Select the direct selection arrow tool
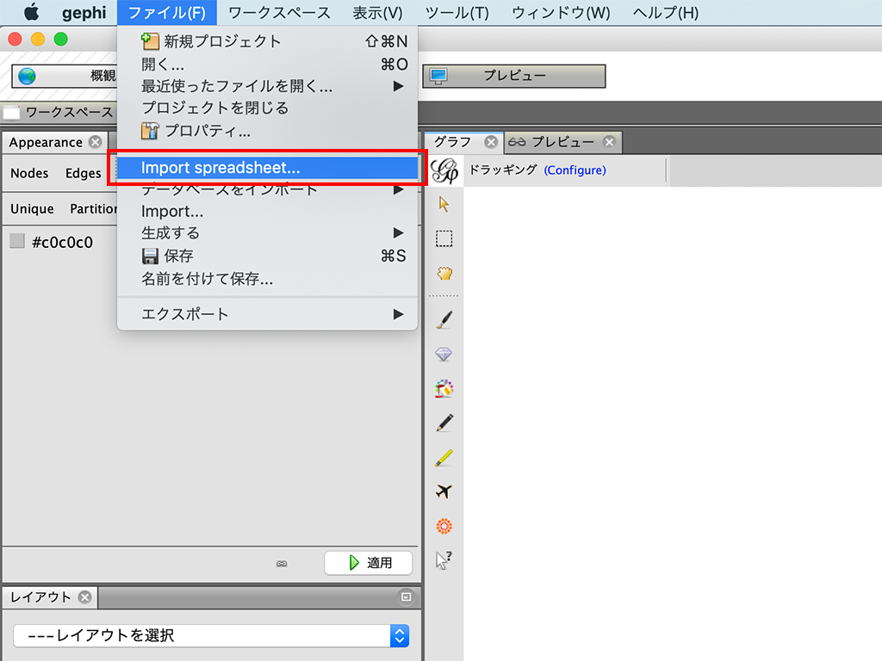This screenshot has height=661, width=882. pyautogui.click(x=444, y=204)
